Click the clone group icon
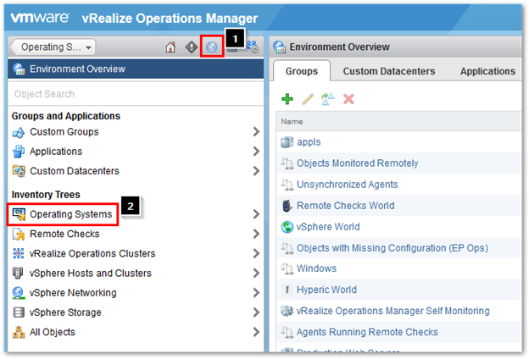 327,99
